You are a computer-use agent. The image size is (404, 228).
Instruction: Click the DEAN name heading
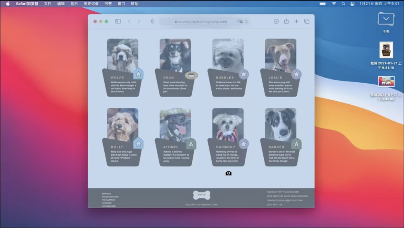tap(168, 77)
